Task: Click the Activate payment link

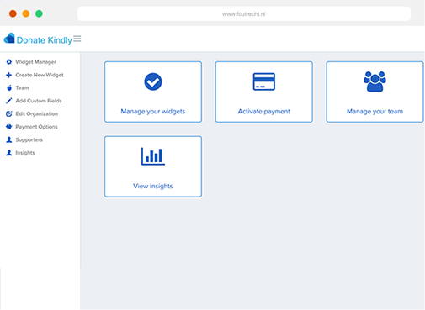Action: (264, 112)
